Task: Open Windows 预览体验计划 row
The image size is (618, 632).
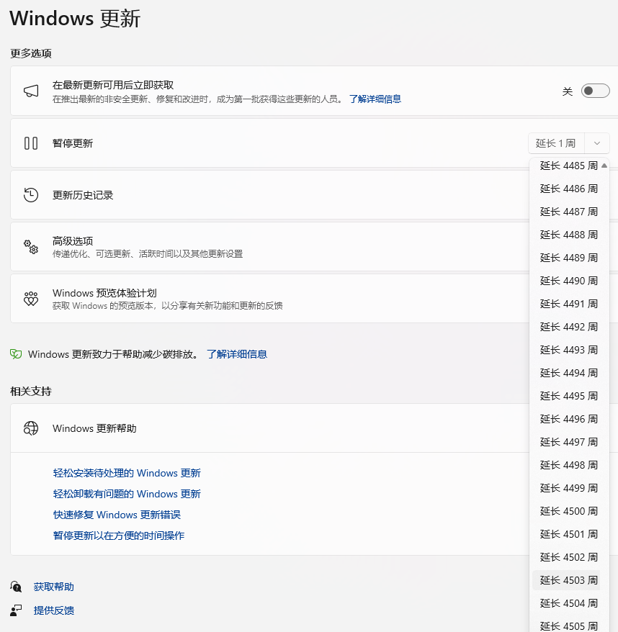Action: [269, 299]
